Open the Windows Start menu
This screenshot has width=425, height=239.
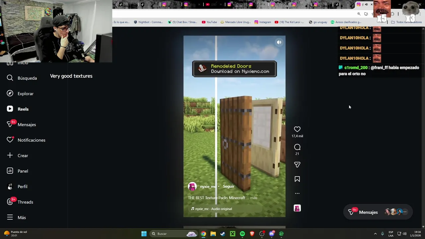pos(144,234)
